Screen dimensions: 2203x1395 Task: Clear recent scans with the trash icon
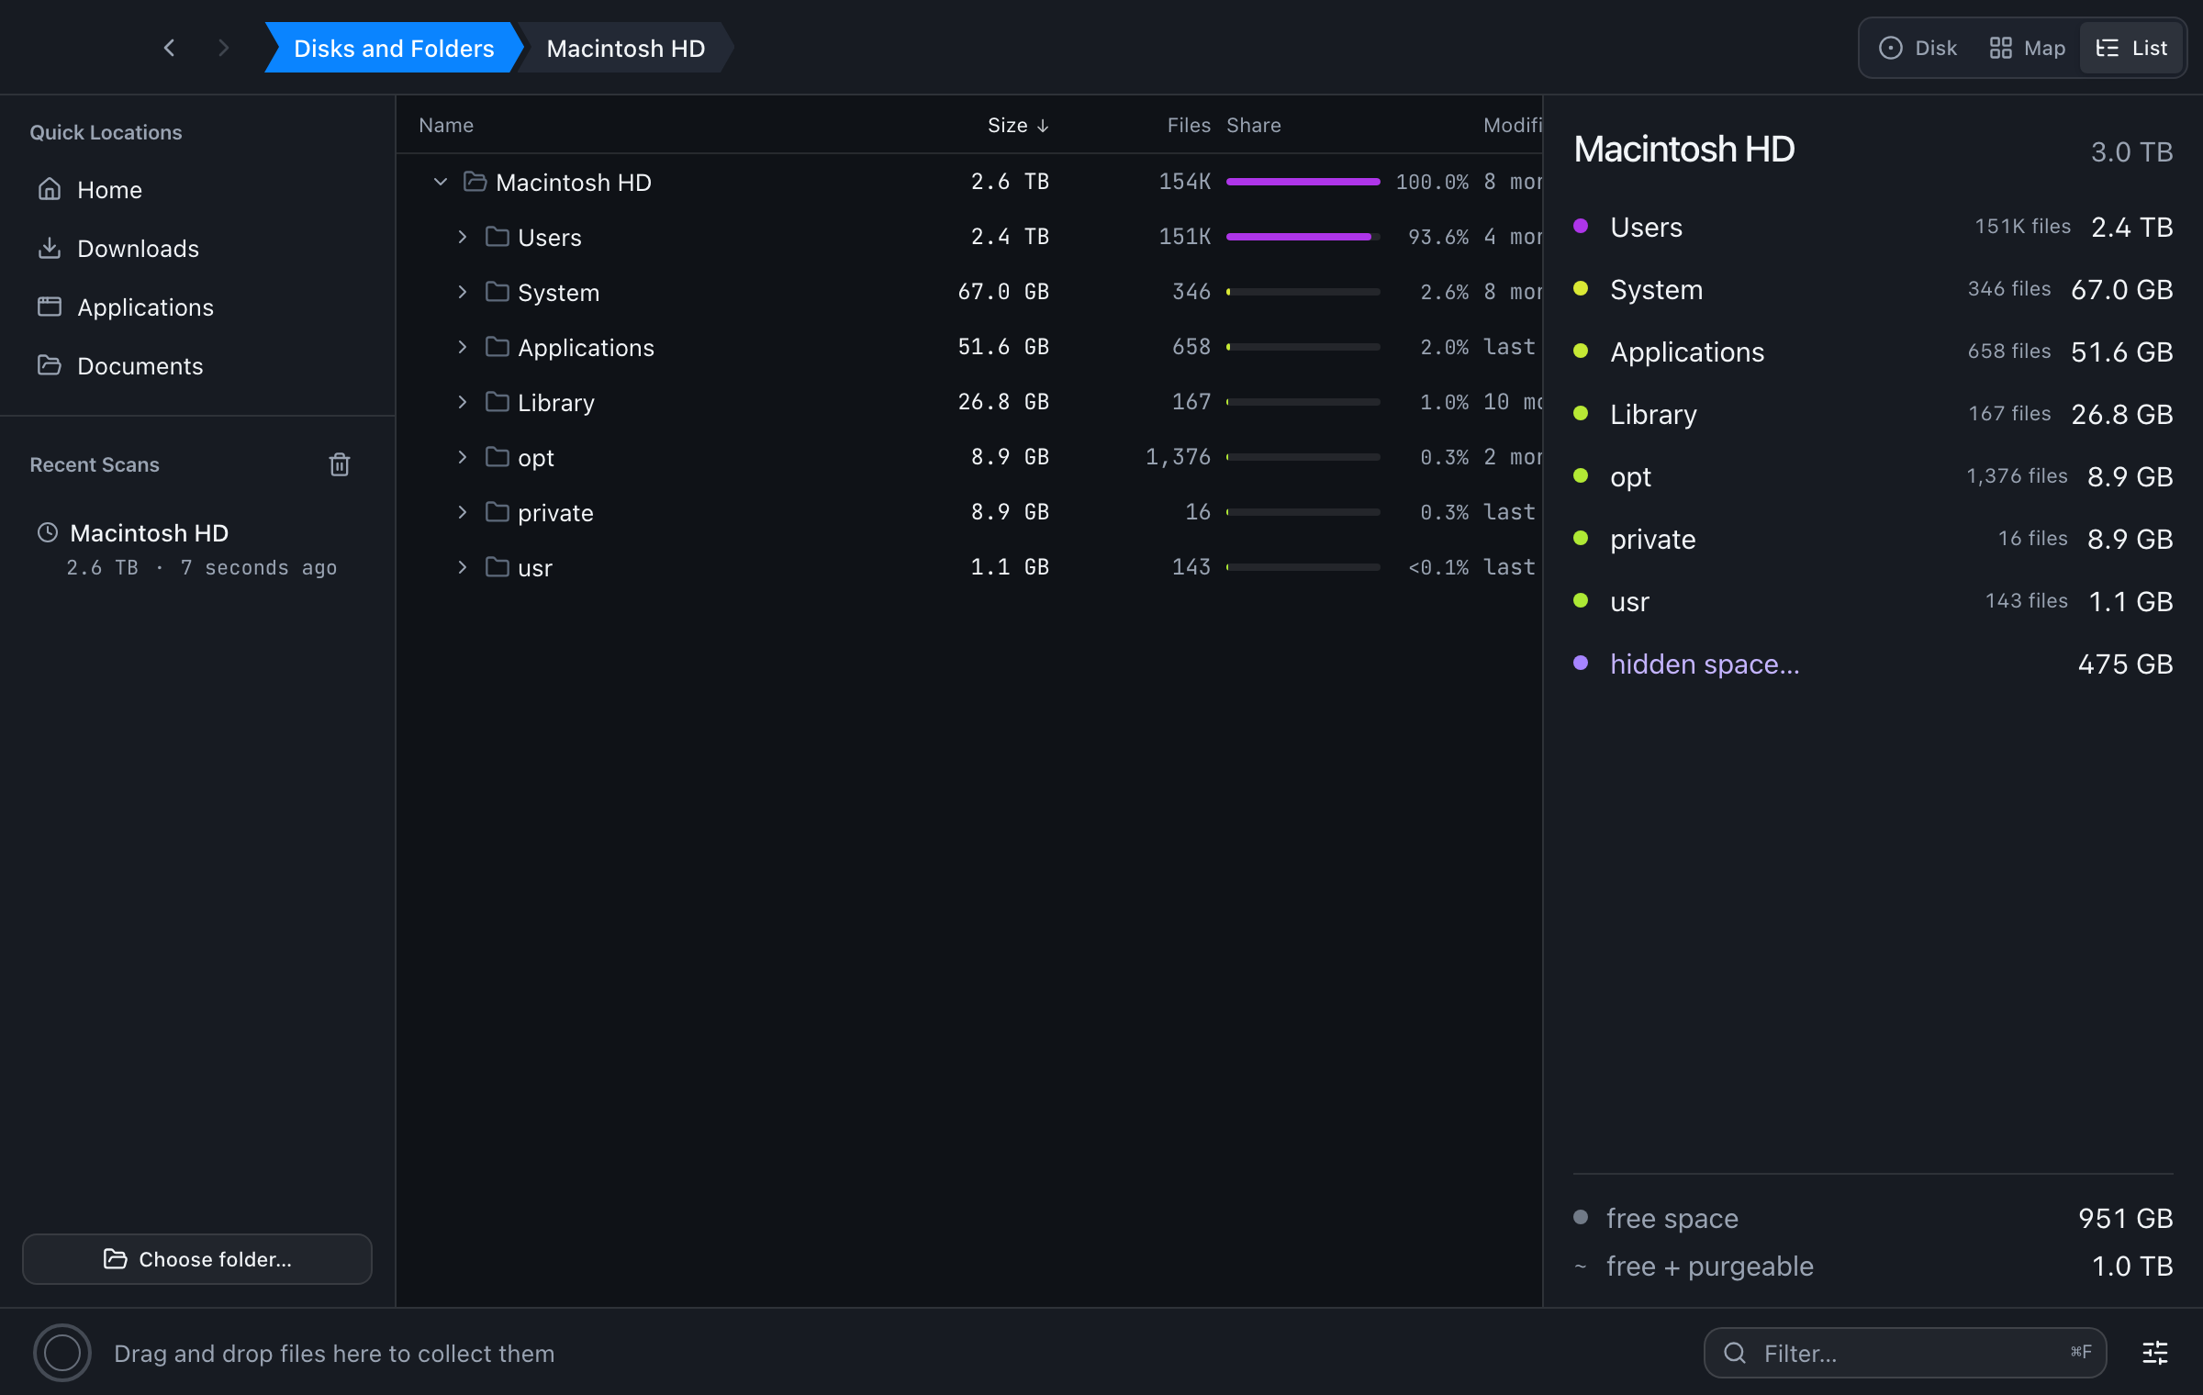(x=340, y=464)
